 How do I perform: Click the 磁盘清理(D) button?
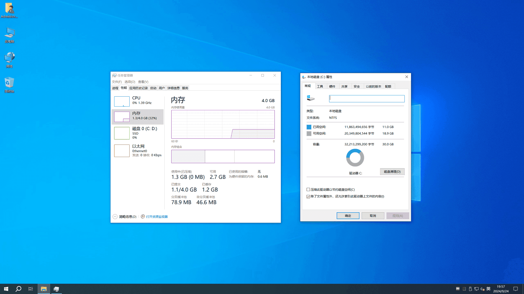(392, 171)
